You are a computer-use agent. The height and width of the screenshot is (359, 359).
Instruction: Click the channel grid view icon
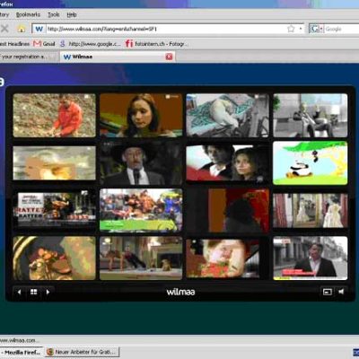34,292
